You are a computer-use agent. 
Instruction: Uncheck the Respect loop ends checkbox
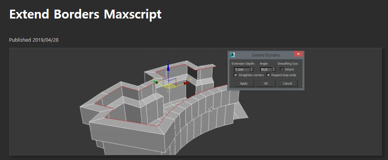268,75
